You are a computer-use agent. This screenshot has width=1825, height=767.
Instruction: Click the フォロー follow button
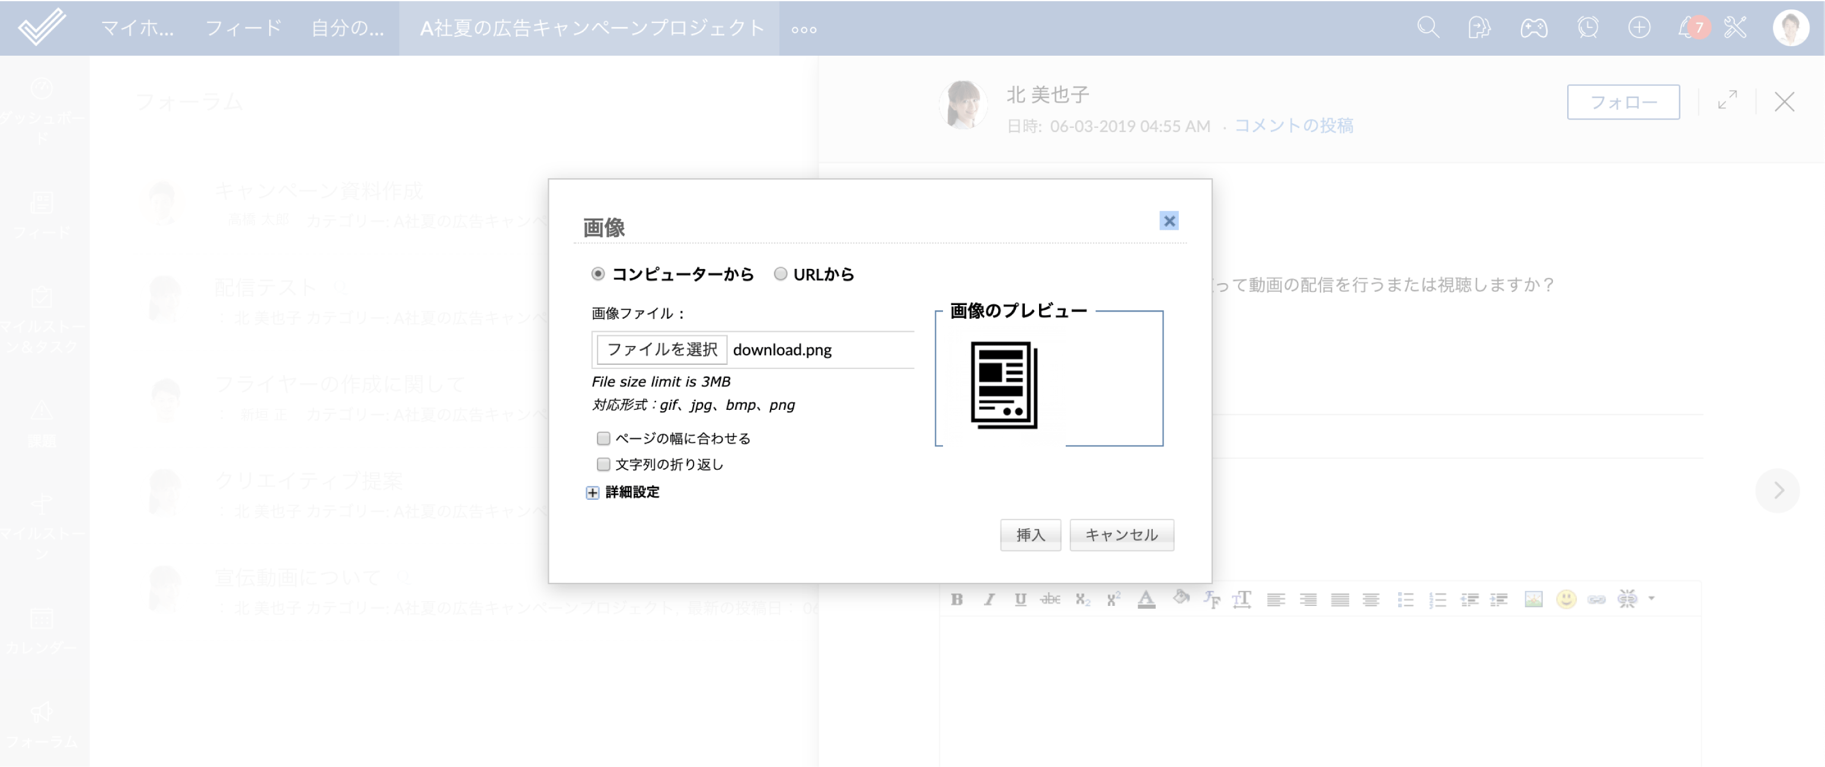click(x=1623, y=102)
